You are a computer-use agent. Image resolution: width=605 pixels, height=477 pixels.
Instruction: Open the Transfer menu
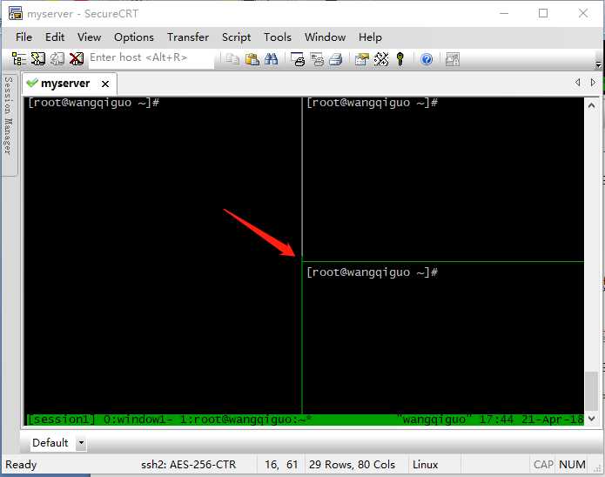tap(188, 37)
